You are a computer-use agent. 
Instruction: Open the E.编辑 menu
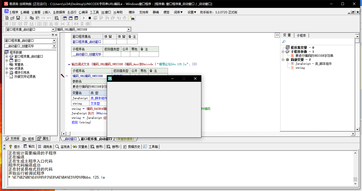point(25,12)
